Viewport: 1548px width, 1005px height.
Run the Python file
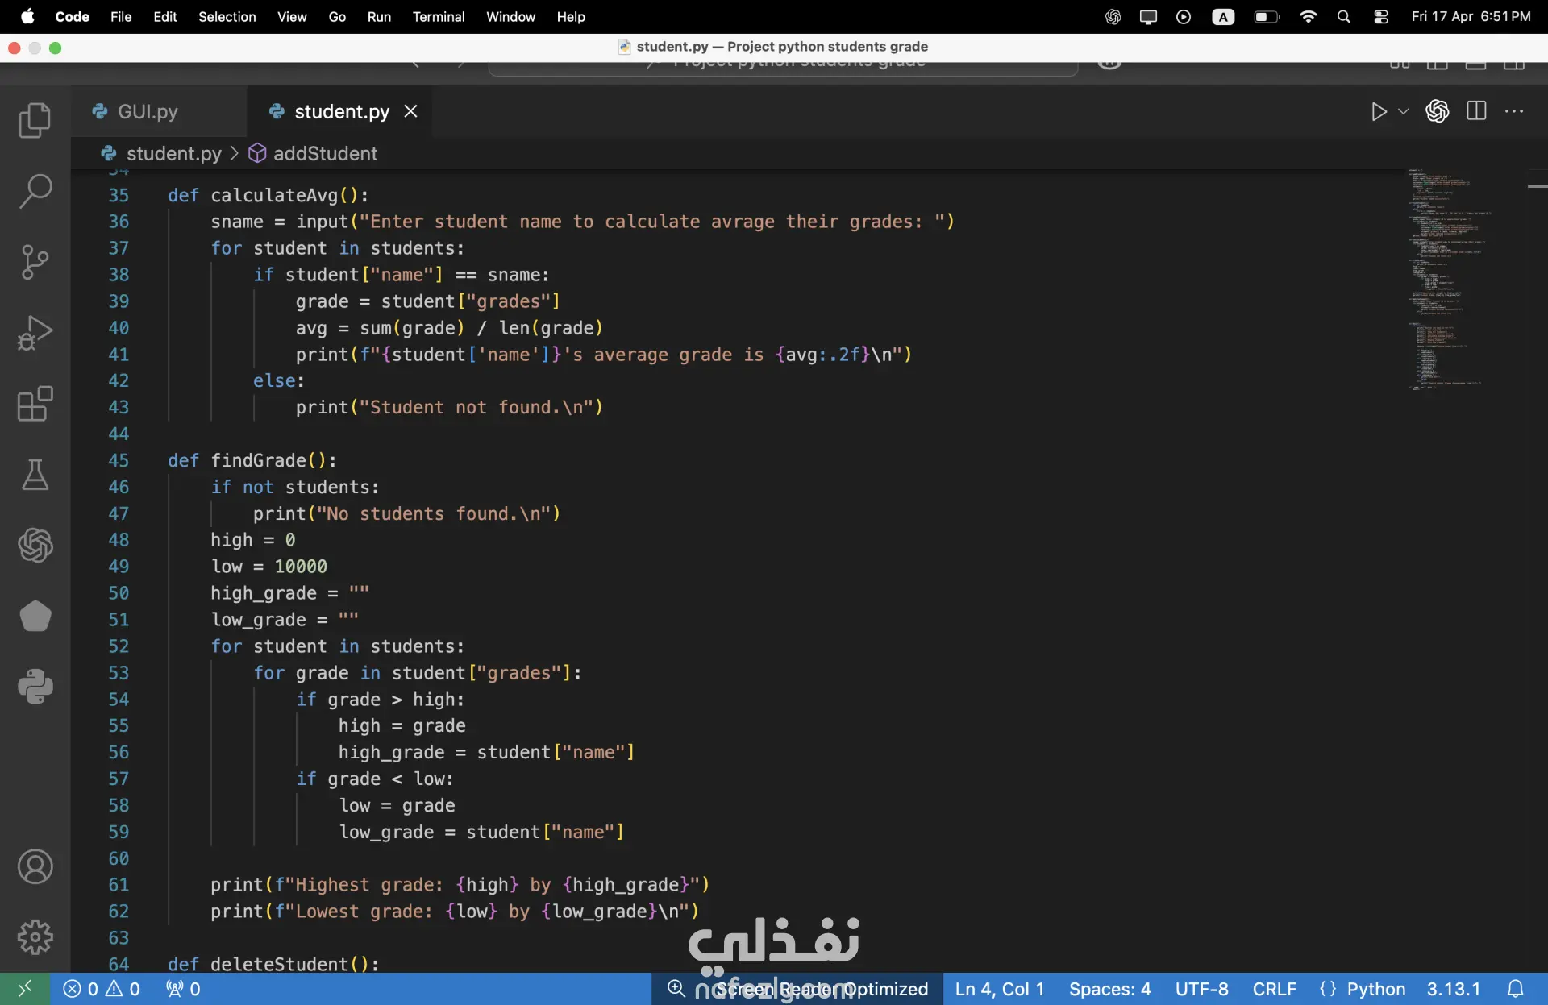[x=1379, y=111]
